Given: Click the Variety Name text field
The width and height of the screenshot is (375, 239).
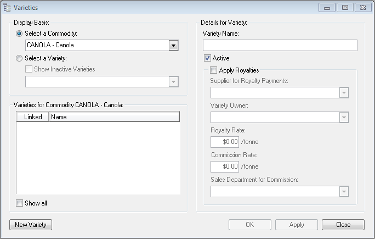Looking at the screenshot, I should click(x=280, y=45).
